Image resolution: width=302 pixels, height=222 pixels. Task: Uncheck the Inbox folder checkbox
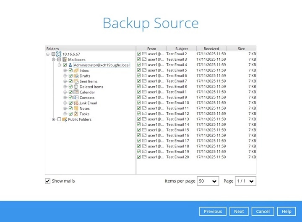pos(70,70)
